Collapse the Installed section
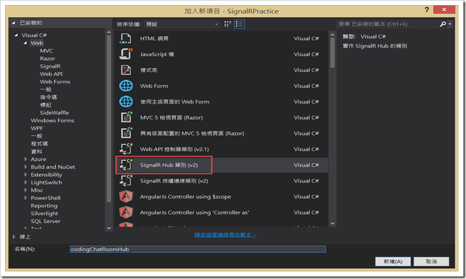 (x=14, y=23)
